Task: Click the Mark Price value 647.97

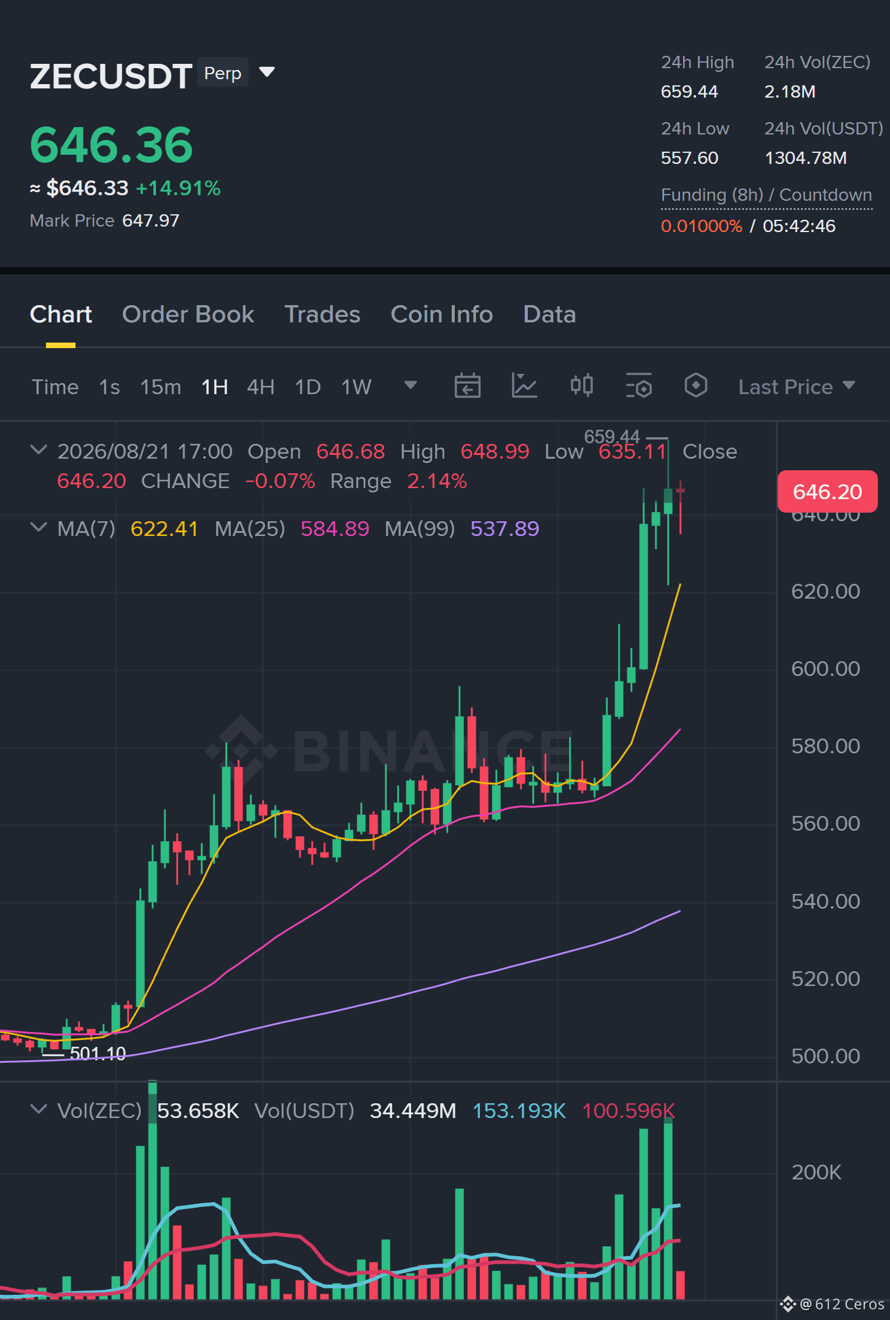Action: 151,220
